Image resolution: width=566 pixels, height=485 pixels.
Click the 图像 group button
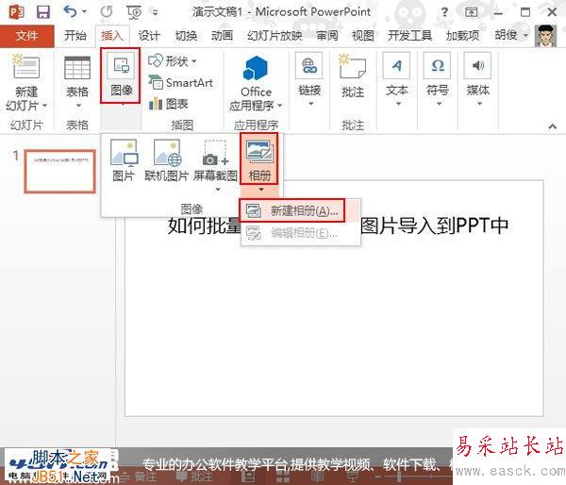coord(121,75)
